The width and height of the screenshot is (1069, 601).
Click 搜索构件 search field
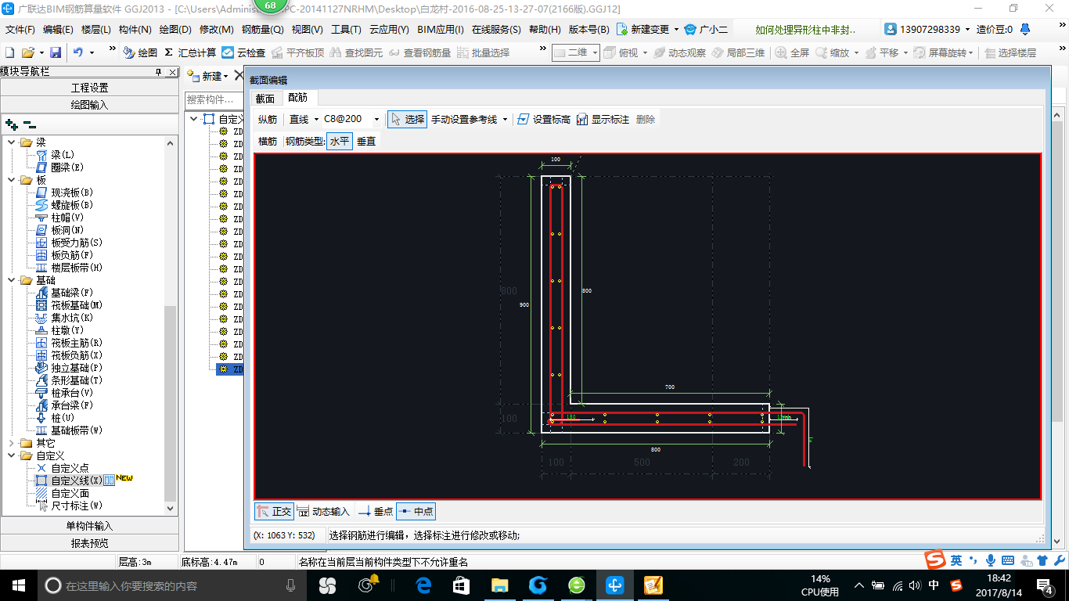(x=214, y=100)
